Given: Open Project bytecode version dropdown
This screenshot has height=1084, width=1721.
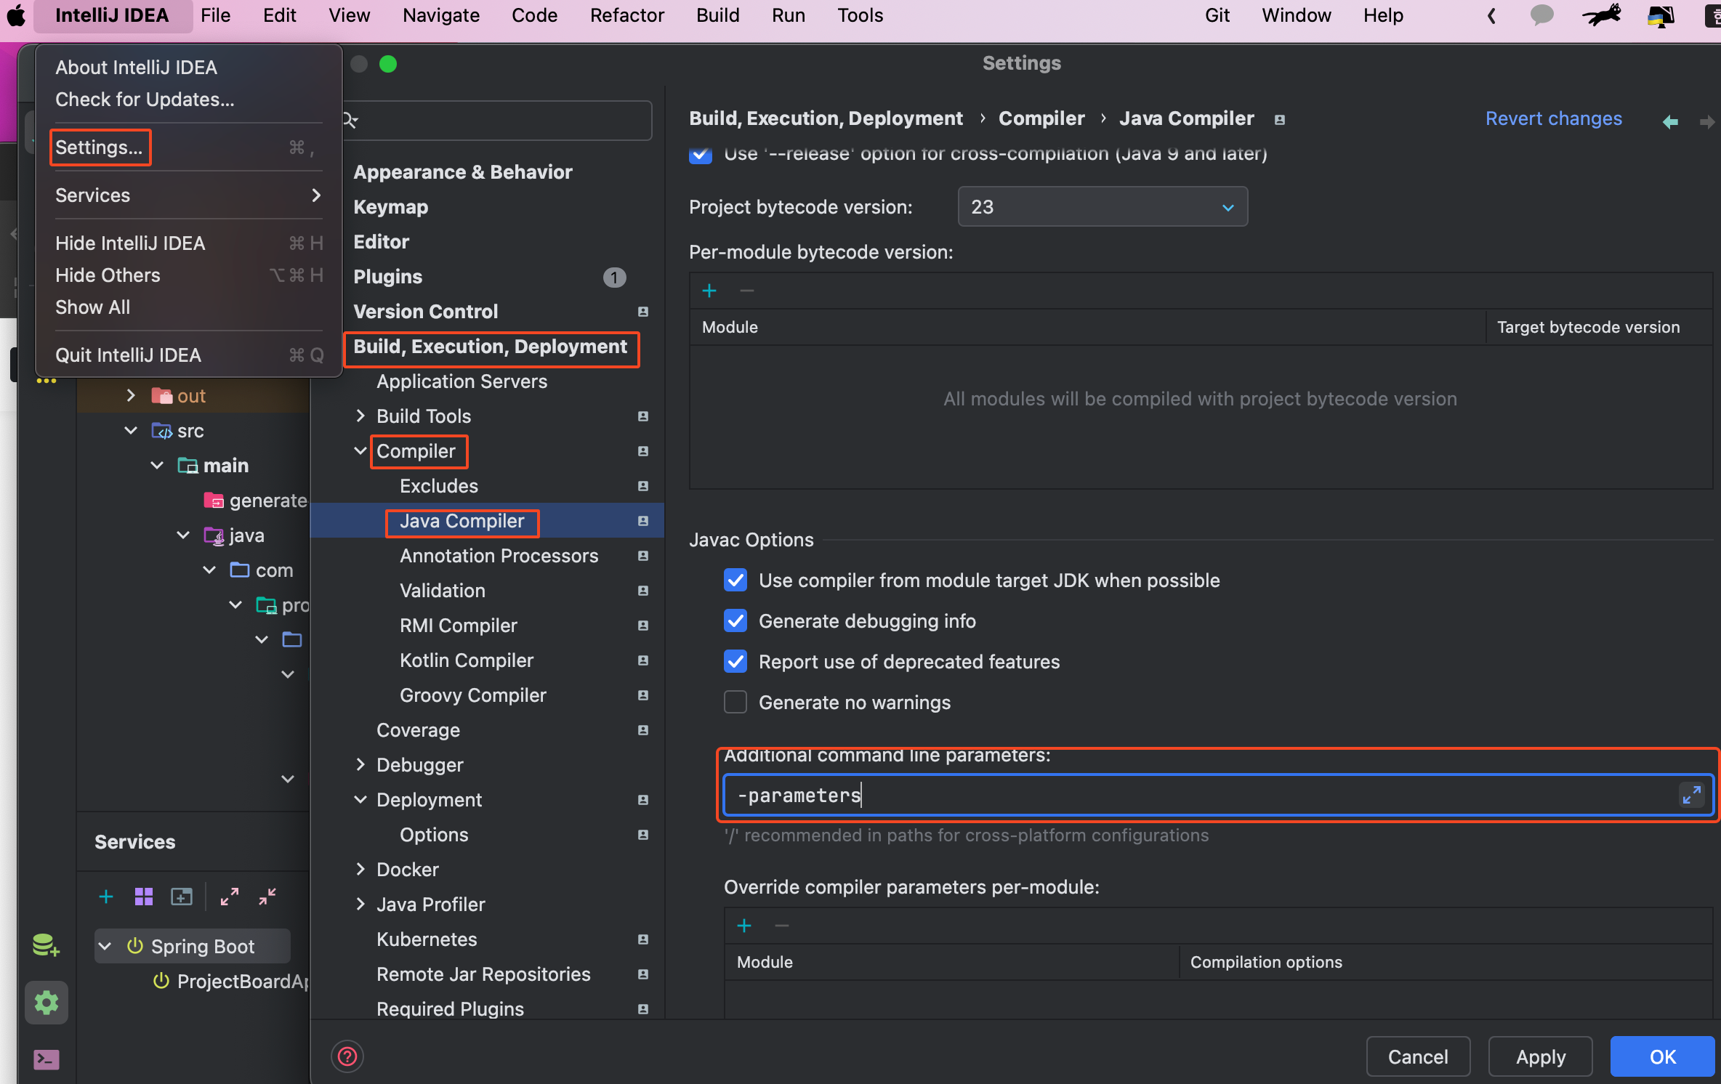Looking at the screenshot, I should click(1102, 207).
